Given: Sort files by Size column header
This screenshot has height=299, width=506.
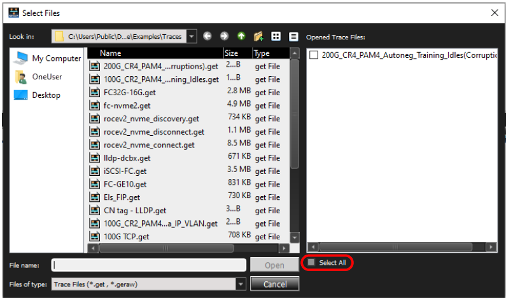Looking at the screenshot, I should tap(238, 53).
